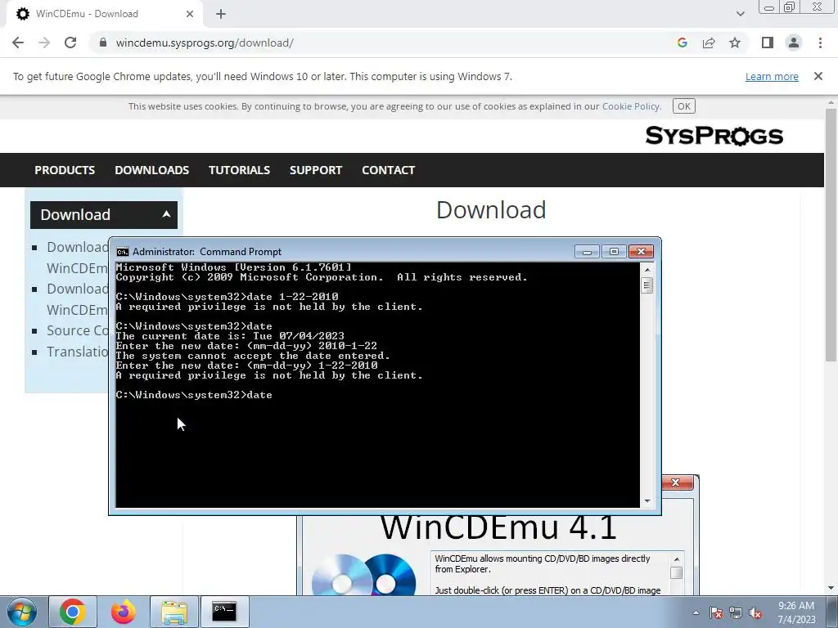Open Chrome's side panel icon
838x628 pixels.
click(768, 43)
